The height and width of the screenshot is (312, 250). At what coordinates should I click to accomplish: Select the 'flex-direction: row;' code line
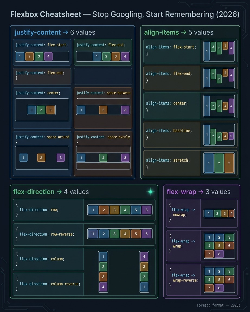click(x=39, y=210)
